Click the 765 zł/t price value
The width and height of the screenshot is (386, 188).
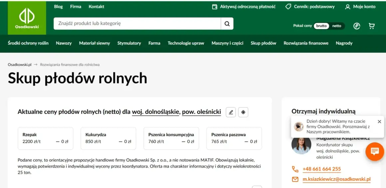(219, 141)
